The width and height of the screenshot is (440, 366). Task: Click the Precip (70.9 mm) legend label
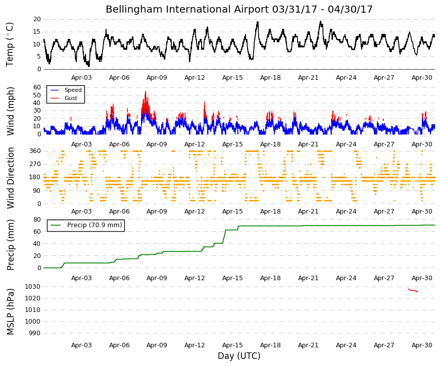[94, 225]
